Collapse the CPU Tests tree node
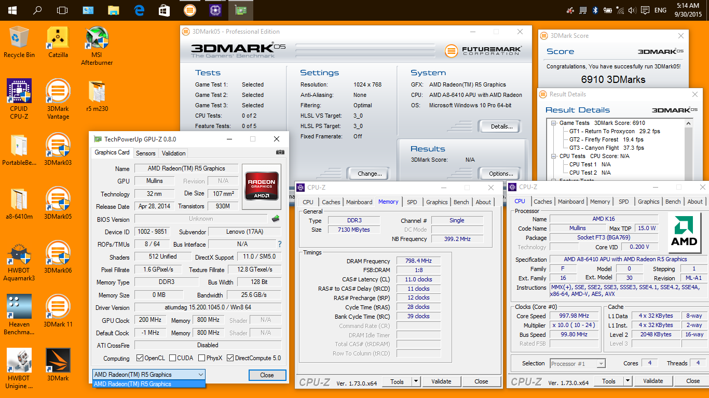The image size is (709, 398). click(x=554, y=156)
